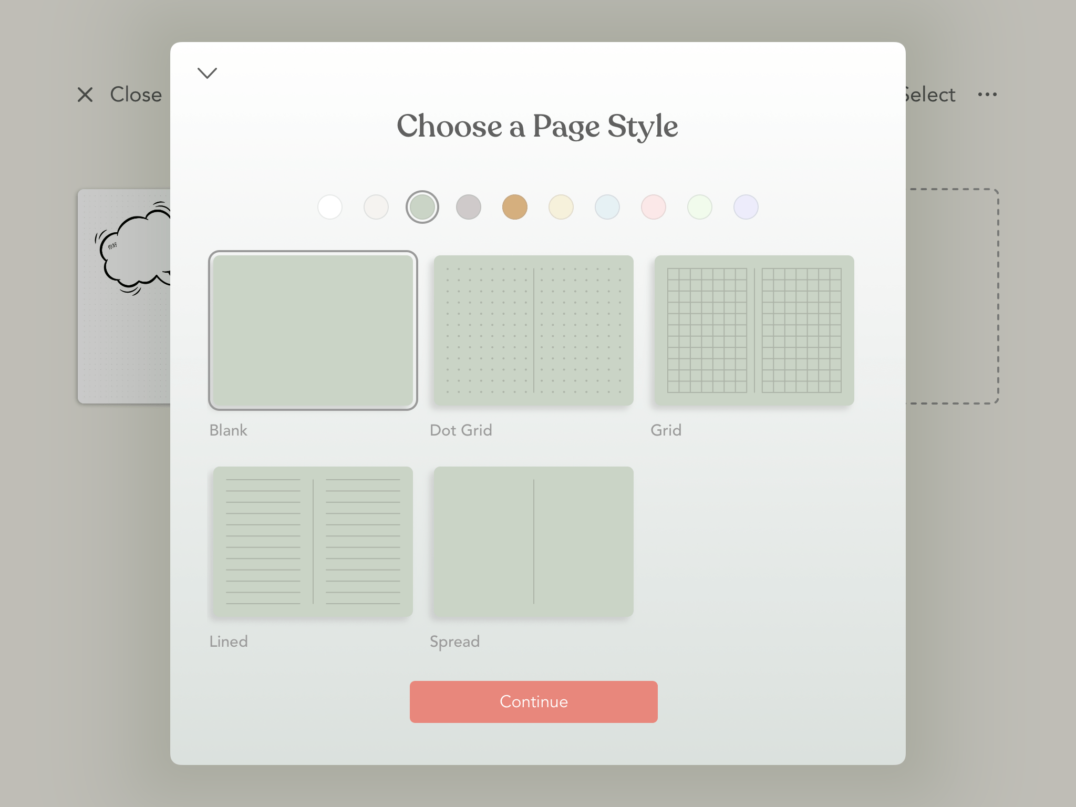Pick the mint green color swatch
1076x807 pixels.
click(x=700, y=207)
